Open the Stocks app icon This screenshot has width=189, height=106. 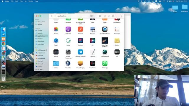pyautogui.click(x=56, y=52)
